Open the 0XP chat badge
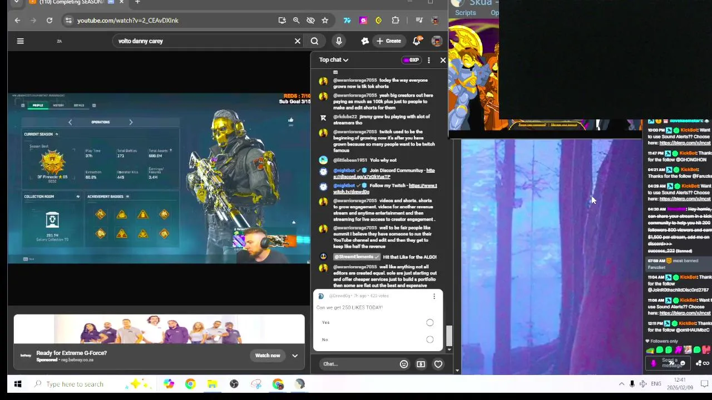 click(x=411, y=60)
